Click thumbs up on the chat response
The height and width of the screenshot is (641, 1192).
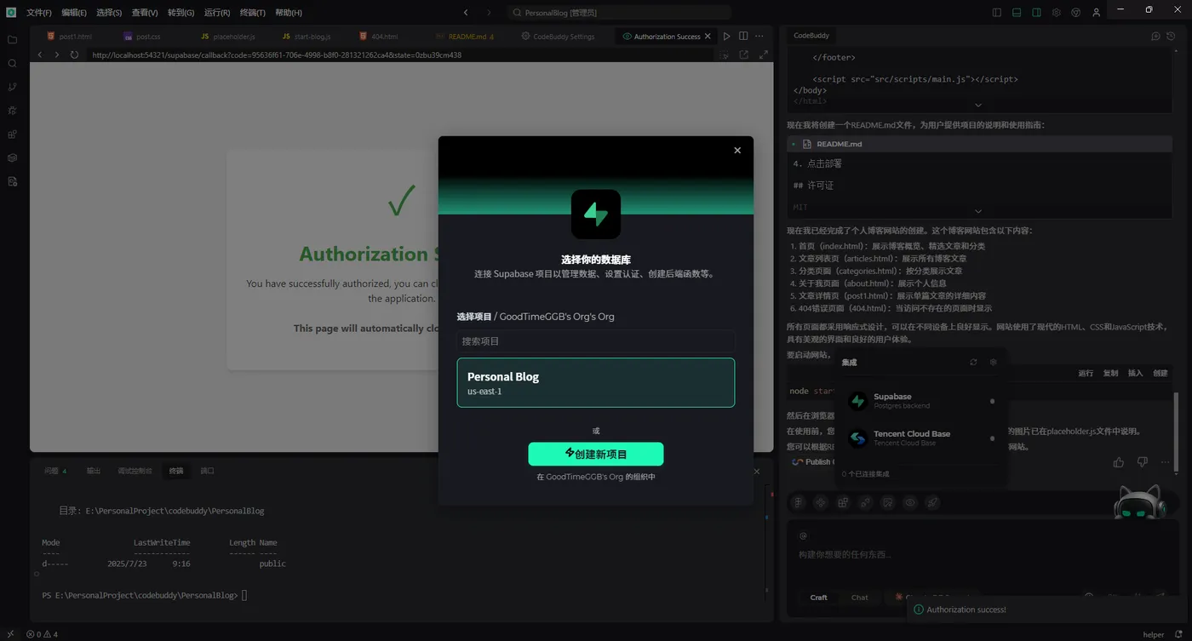[1118, 462]
